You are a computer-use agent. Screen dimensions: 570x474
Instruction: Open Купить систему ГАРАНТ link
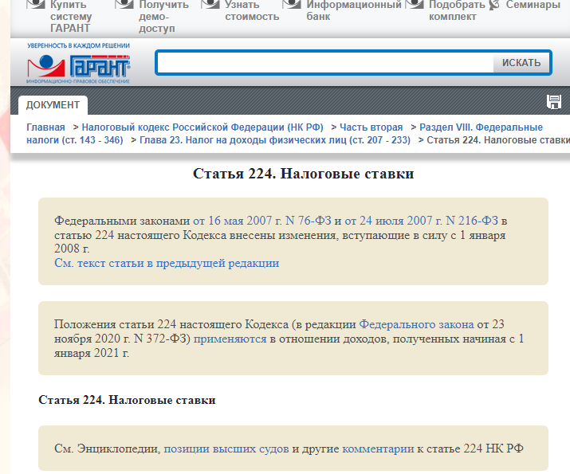click(71, 17)
